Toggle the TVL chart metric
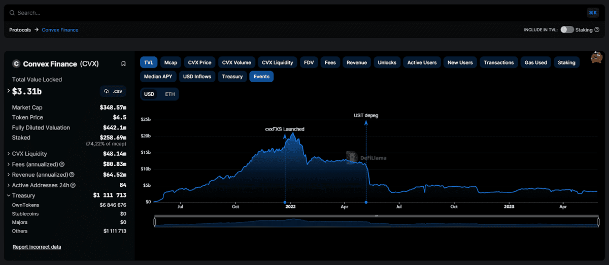The image size is (609, 265). tap(148, 62)
